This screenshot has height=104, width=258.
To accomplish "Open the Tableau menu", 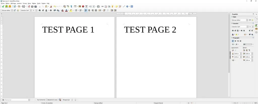I will pos(34,3).
